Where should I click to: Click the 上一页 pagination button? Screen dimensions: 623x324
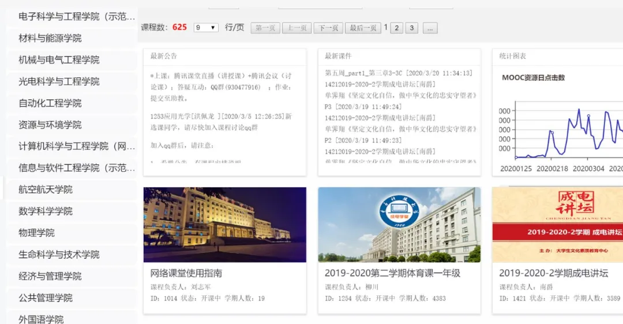coord(297,28)
